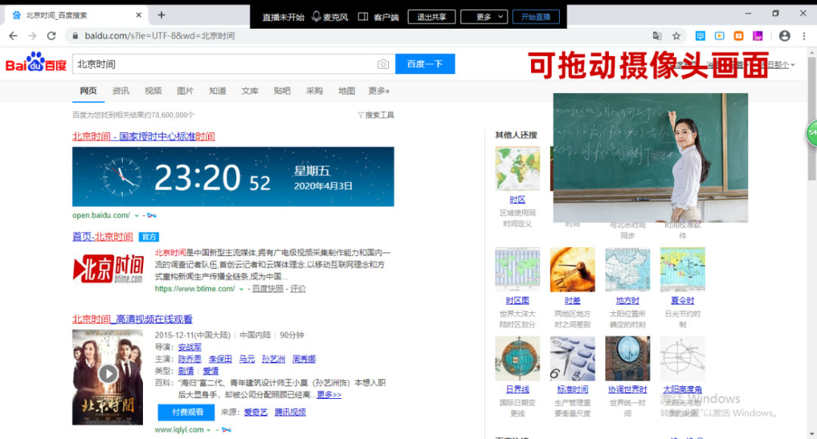Switch to the 图片 search tab
The image size is (817, 439).
coord(185,91)
